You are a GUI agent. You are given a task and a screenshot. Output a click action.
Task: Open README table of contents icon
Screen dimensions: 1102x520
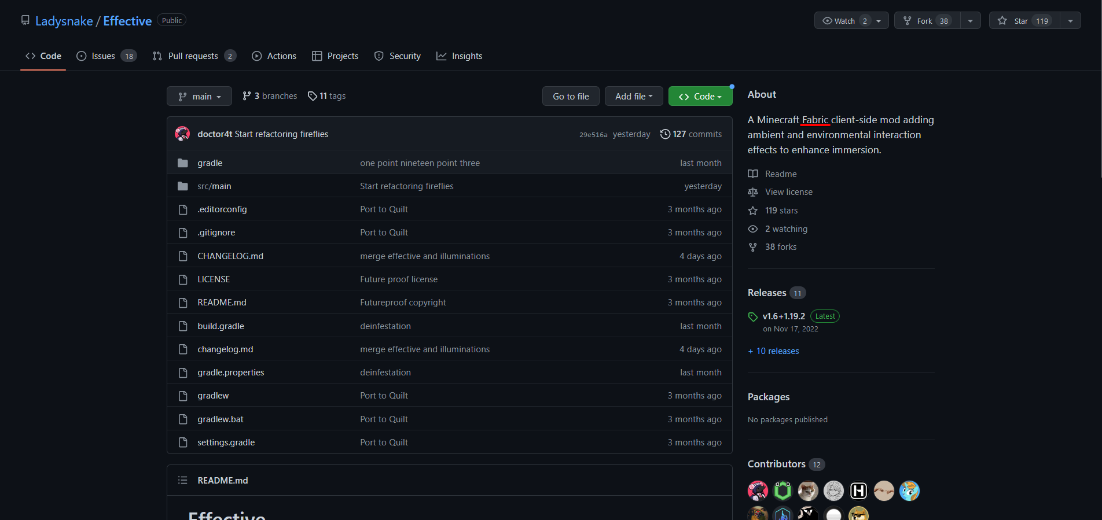click(183, 480)
